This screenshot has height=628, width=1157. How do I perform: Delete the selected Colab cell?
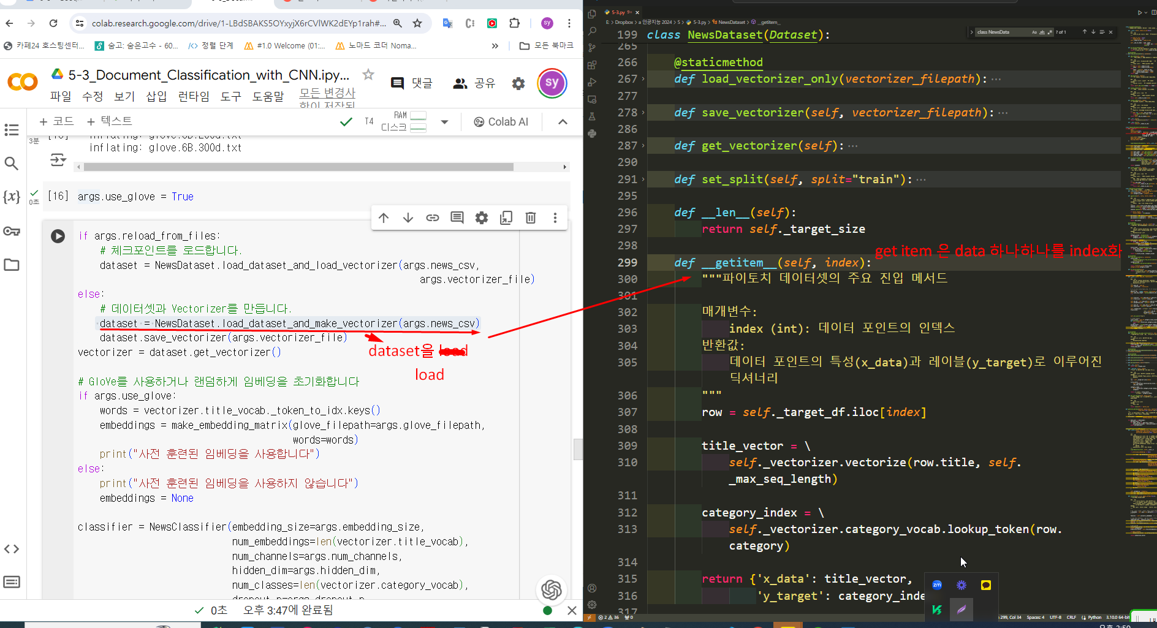[531, 218]
